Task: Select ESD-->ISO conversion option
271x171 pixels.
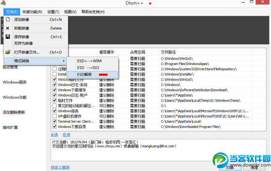Action: [93, 68]
